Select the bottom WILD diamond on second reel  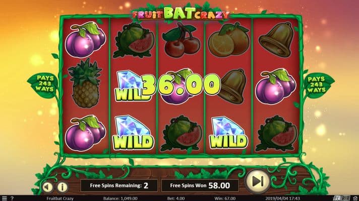pos(133,133)
